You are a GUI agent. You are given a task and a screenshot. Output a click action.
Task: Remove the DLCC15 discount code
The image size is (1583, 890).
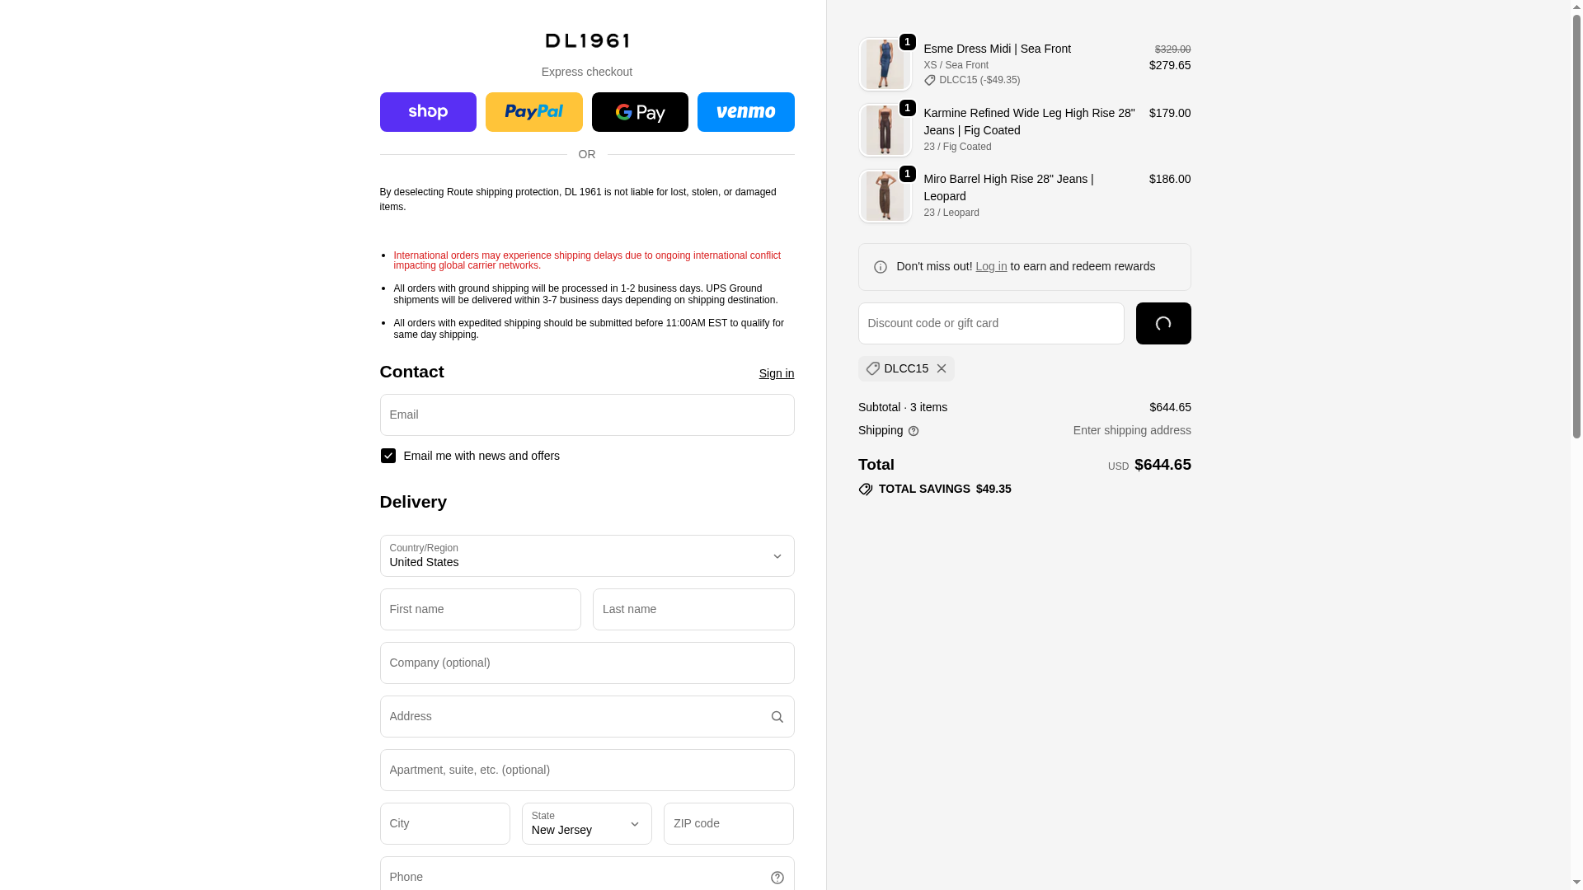[941, 368]
